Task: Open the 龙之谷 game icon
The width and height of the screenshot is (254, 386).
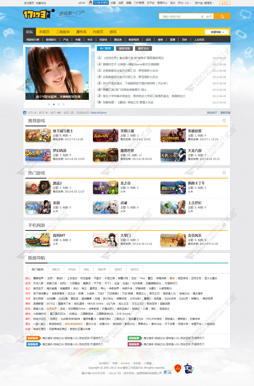Action: click(x=106, y=188)
